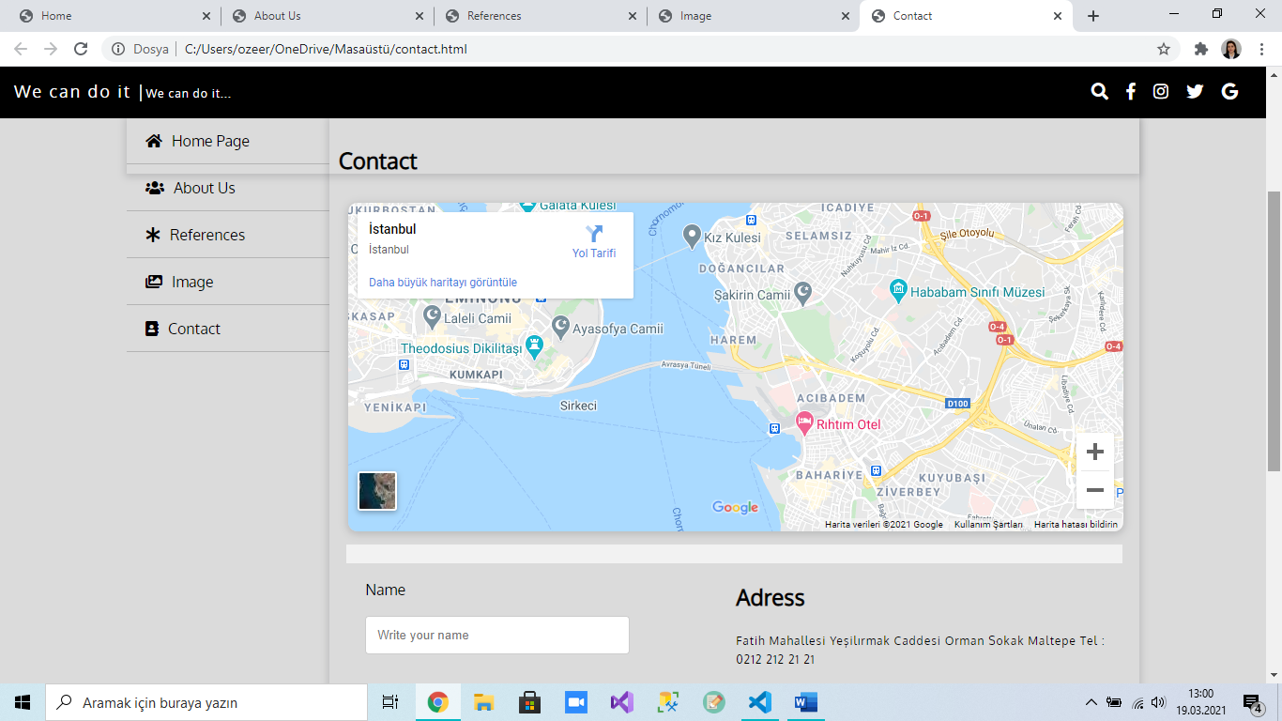Open the About Us sidebar menu item
The image size is (1282, 721).
pyautogui.click(x=204, y=187)
